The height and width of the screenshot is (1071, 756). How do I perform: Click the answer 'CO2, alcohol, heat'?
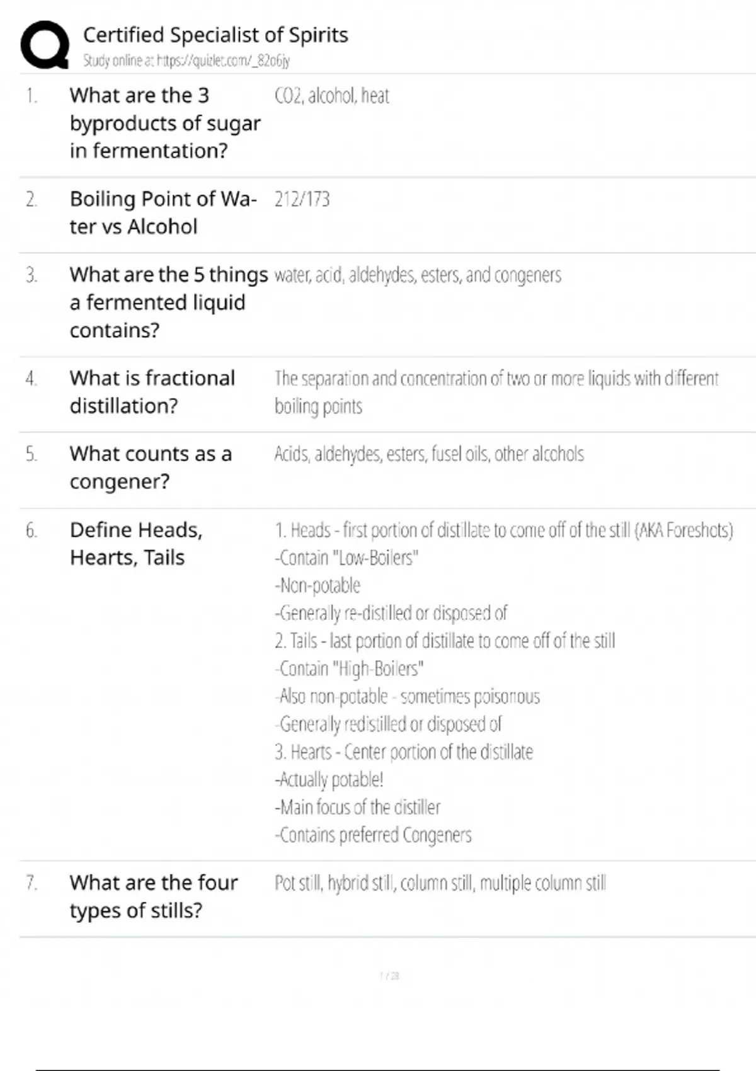[332, 96]
